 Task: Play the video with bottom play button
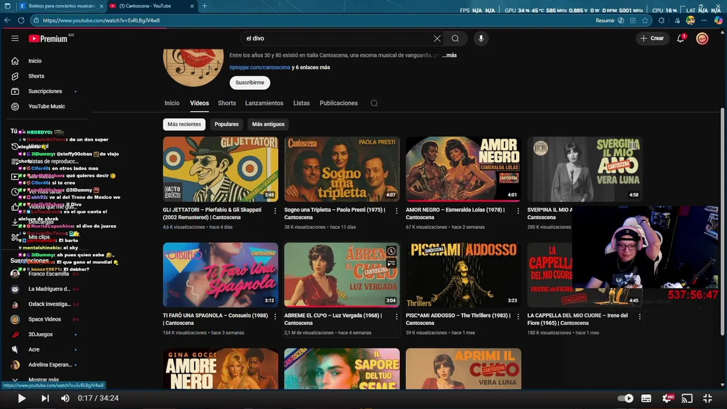[x=21, y=398]
